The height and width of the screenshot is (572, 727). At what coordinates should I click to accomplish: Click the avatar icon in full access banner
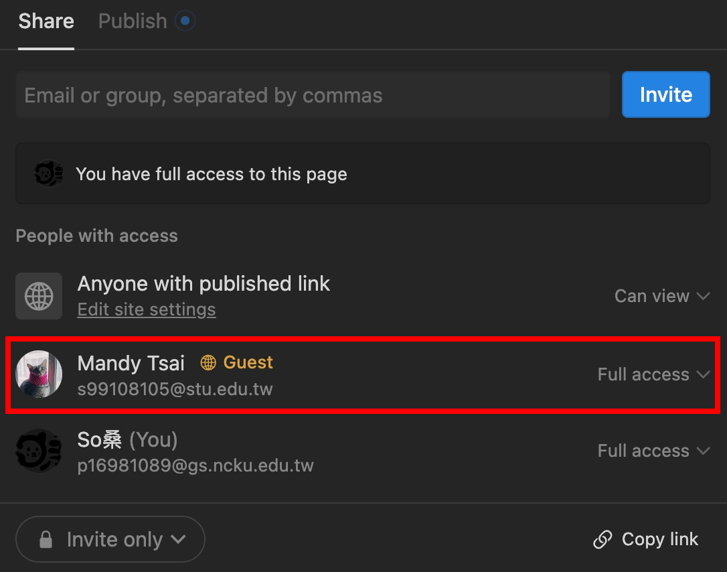pos(48,174)
